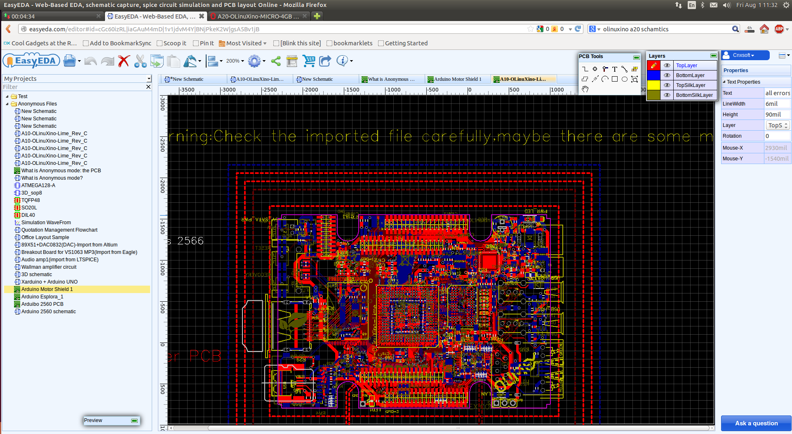792x434 pixels.
Task: Select the Track routing tool
Action: pyautogui.click(x=585, y=69)
